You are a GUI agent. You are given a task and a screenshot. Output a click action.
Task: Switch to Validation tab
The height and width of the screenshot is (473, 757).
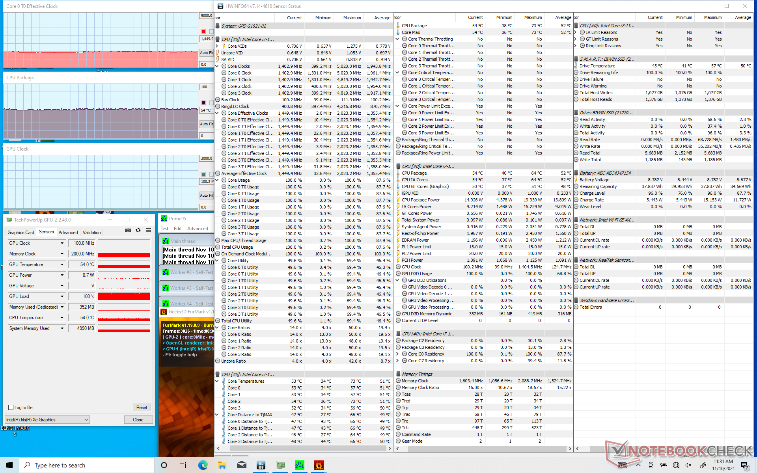click(92, 233)
